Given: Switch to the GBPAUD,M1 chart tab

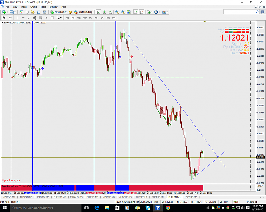Looking at the screenshot, I should coord(158,197).
